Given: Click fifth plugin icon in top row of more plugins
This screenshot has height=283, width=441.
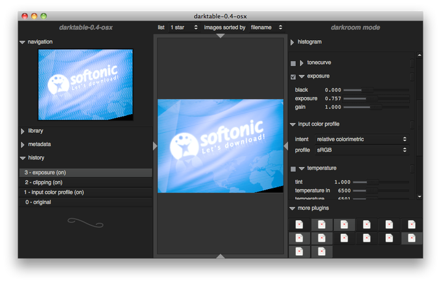Looking at the screenshot, I should tap(389, 224).
